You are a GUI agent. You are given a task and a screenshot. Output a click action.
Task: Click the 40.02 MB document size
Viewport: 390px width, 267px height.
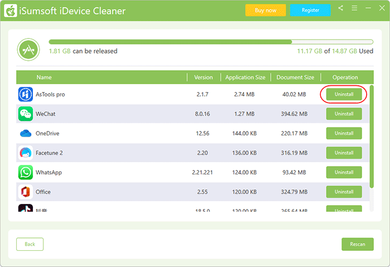pyautogui.click(x=294, y=95)
